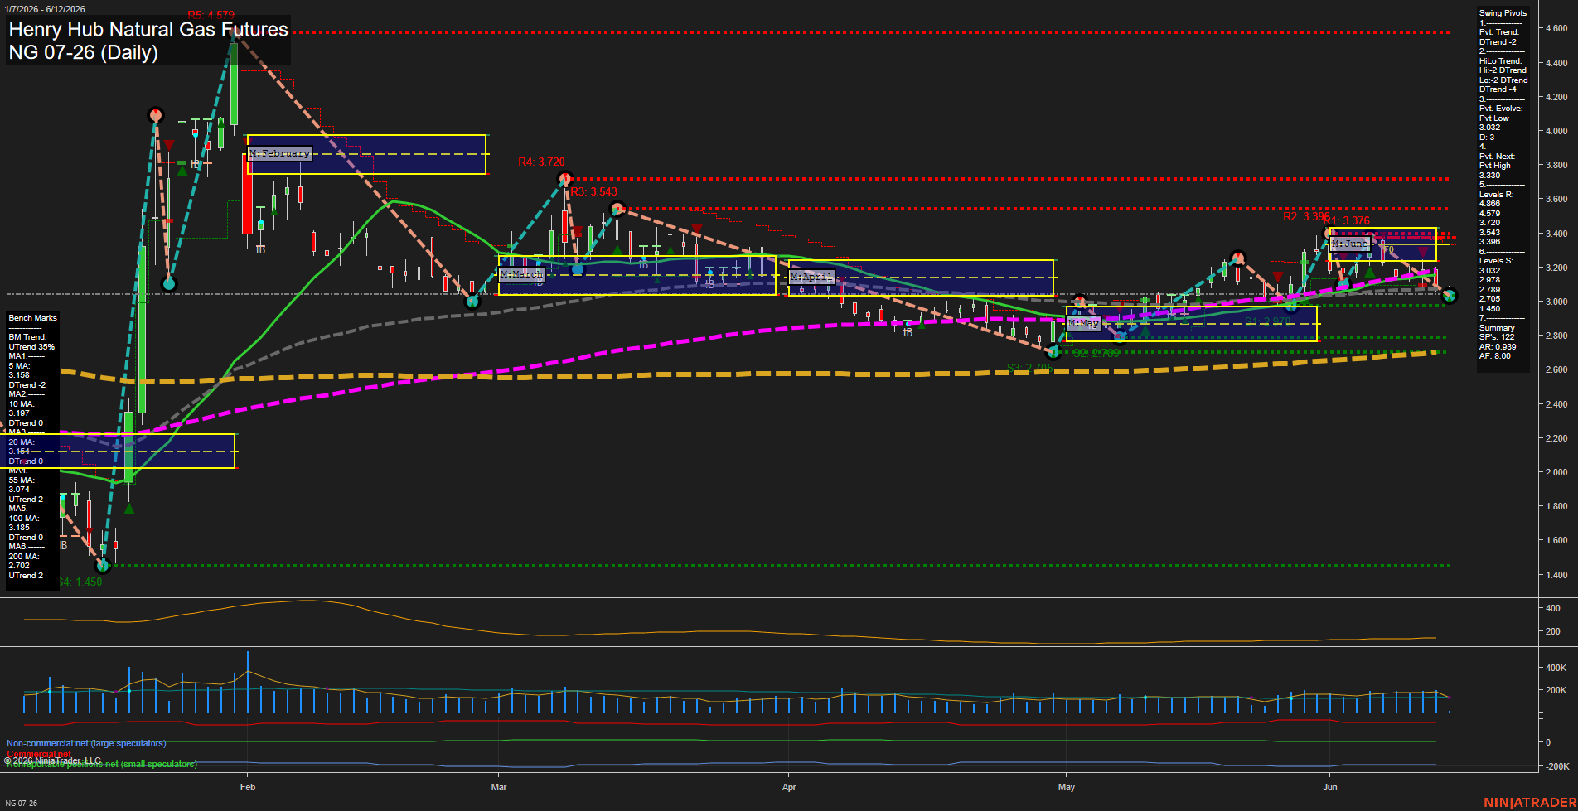The height and width of the screenshot is (811, 1578).
Task: Click the 3.000 price axis label
Action: (x=1556, y=302)
